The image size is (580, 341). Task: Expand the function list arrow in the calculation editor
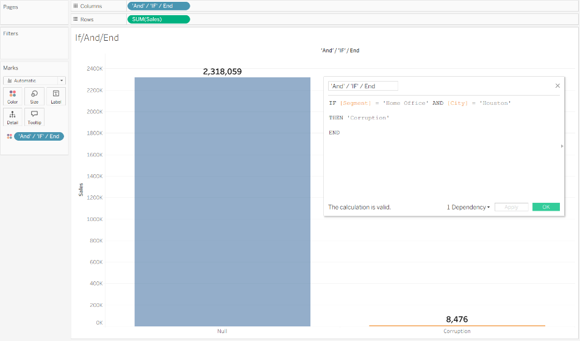coord(562,146)
